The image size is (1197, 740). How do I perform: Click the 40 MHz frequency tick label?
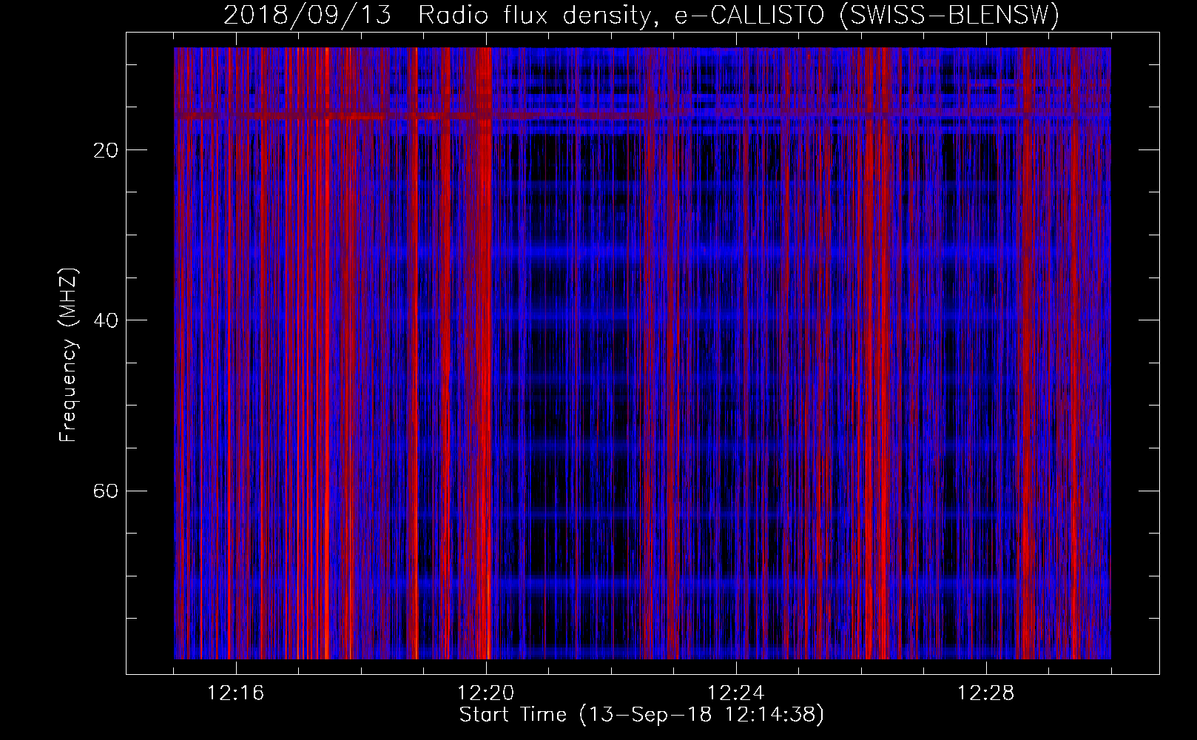(x=106, y=320)
